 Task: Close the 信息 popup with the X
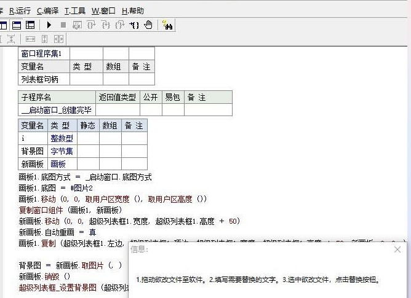pos(397,249)
